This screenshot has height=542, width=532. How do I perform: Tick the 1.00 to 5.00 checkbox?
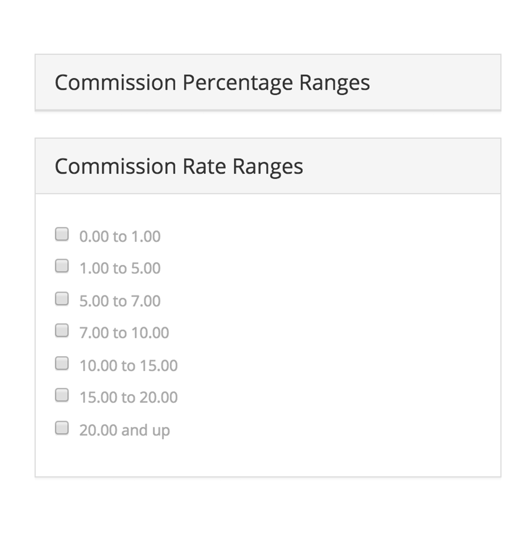click(x=62, y=266)
